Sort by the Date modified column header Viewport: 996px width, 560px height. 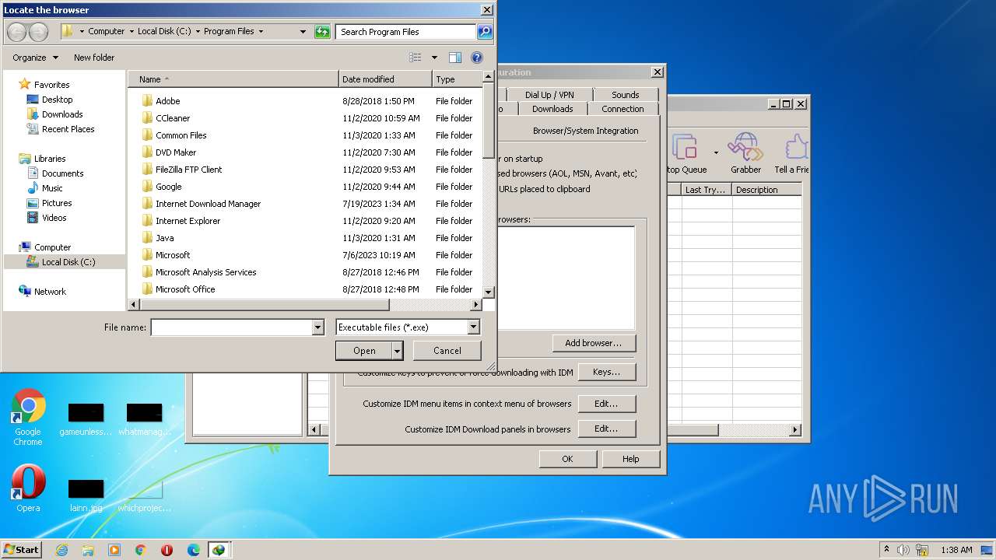click(385, 79)
